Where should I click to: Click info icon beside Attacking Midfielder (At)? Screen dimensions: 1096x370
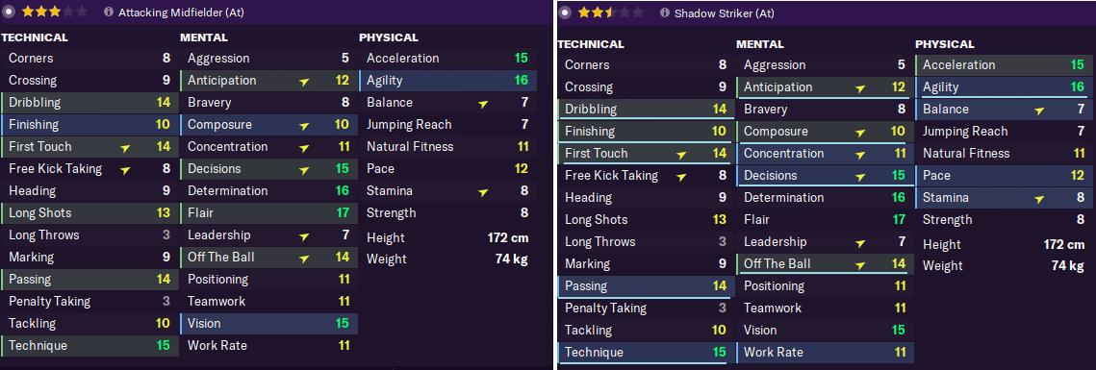coord(109,12)
